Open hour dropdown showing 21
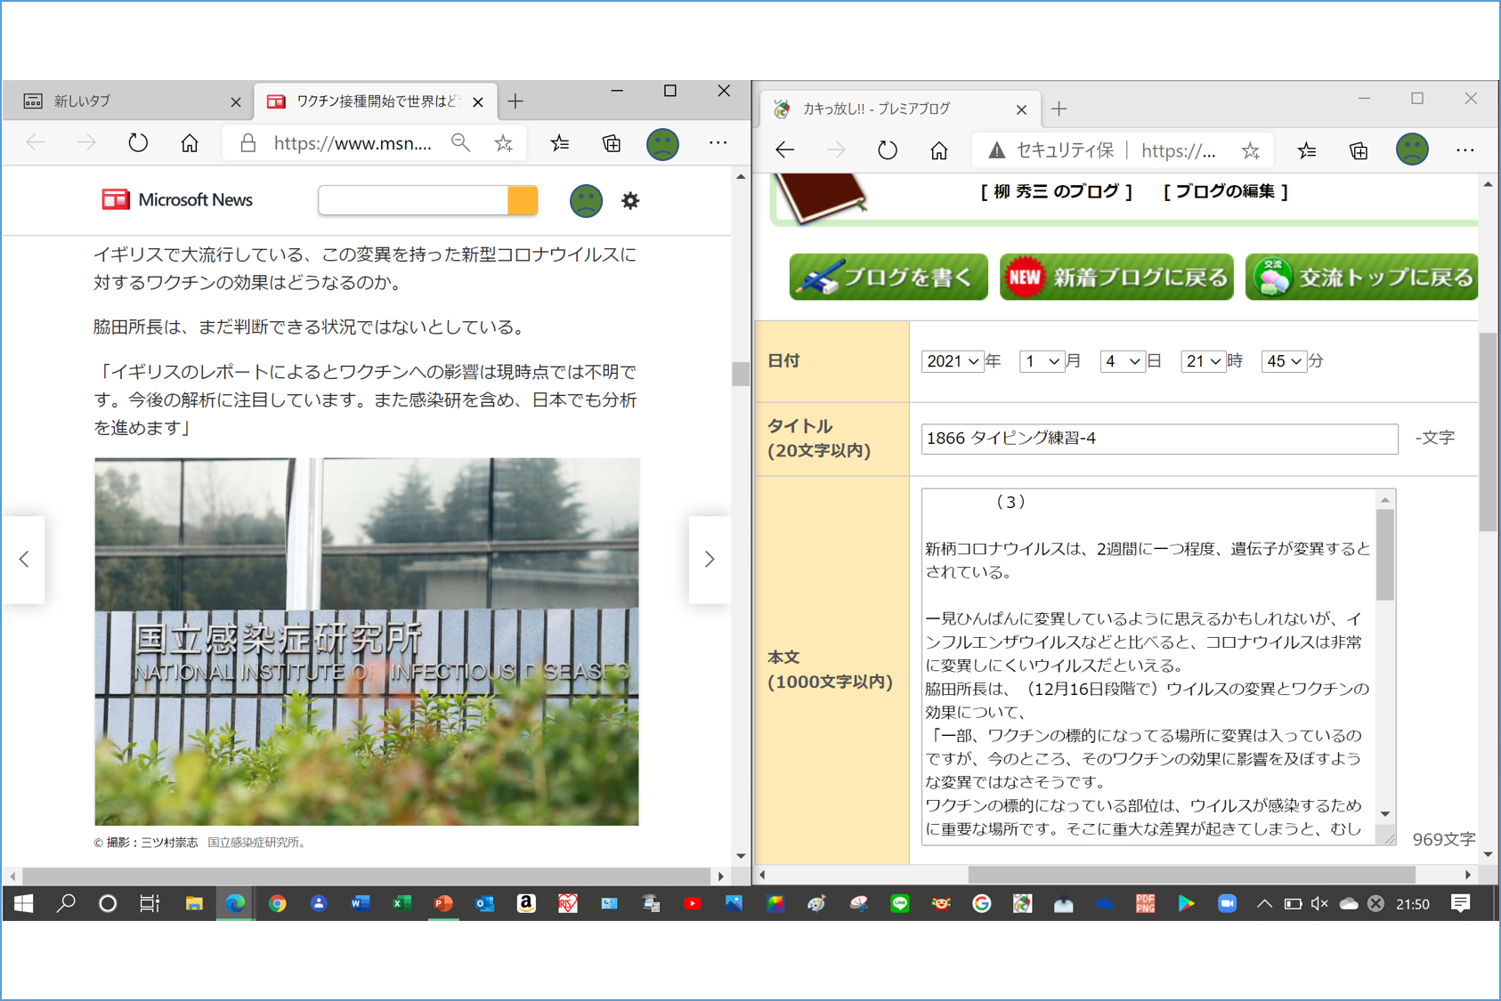 coord(1203,361)
